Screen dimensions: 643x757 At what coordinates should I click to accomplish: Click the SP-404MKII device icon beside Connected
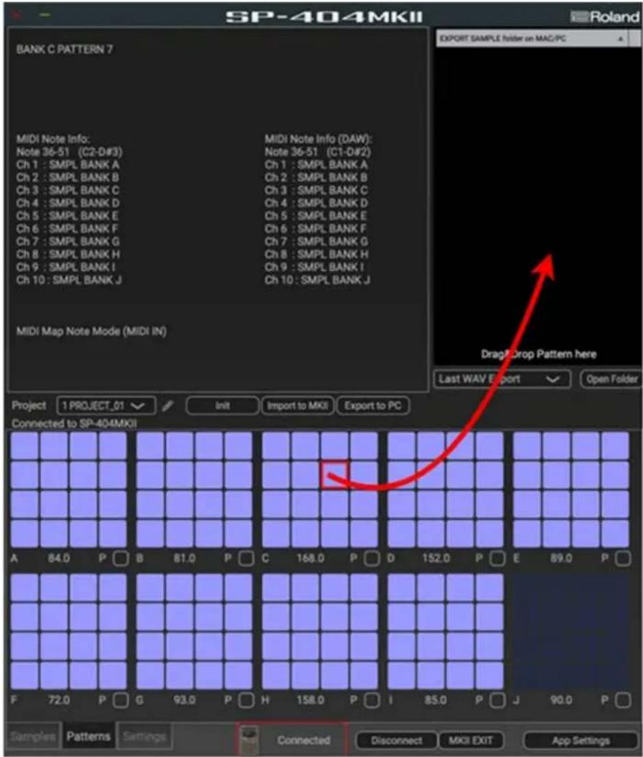249,740
